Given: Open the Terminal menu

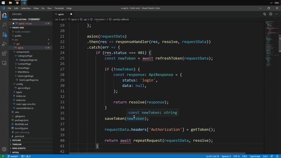Looking at the screenshot, I should [59, 8].
